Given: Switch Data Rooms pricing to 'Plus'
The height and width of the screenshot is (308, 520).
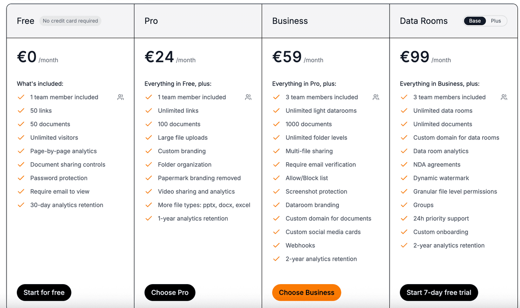Looking at the screenshot, I should click(496, 20).
